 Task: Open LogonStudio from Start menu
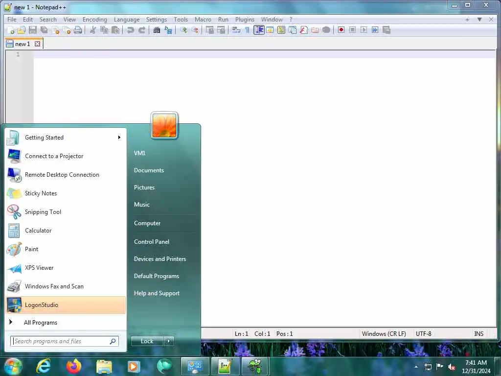click(66, 305)
